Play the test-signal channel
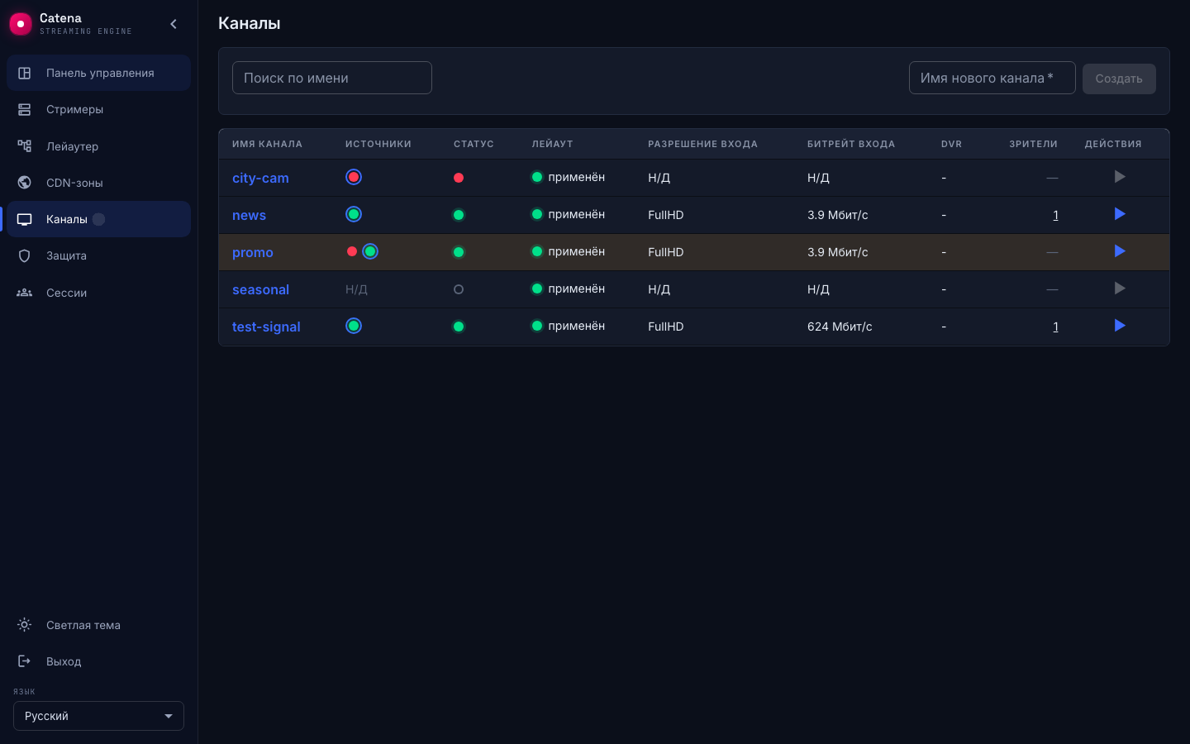1190x744 pixels. [x=1120, y=326]
